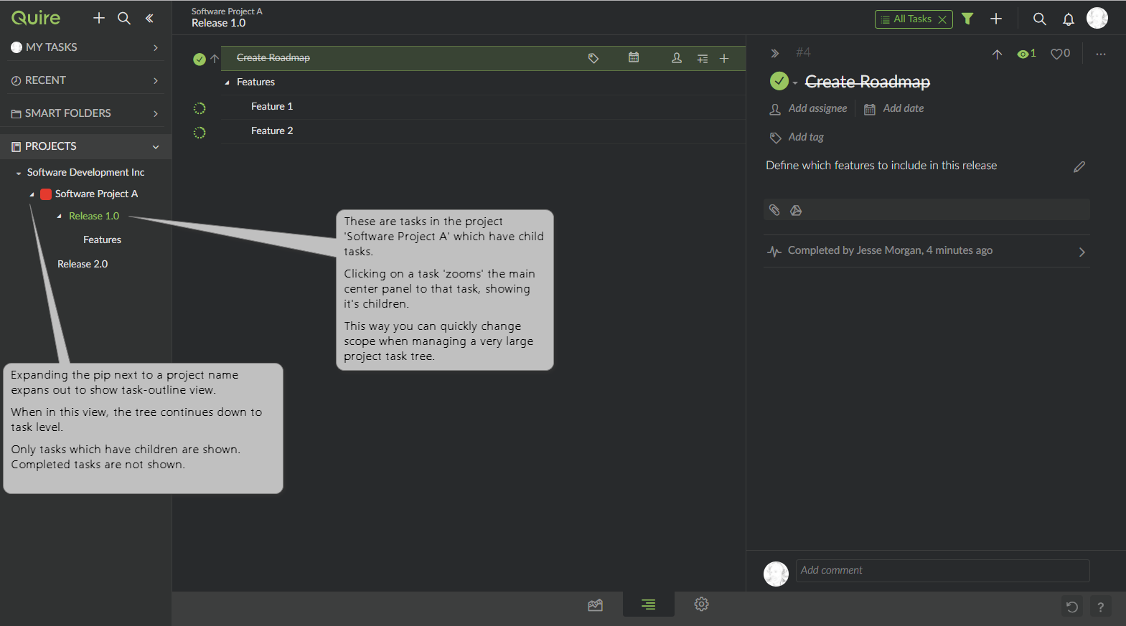
Task: Attach a file with the paperclip icon
Action: (x=774, y=210)
